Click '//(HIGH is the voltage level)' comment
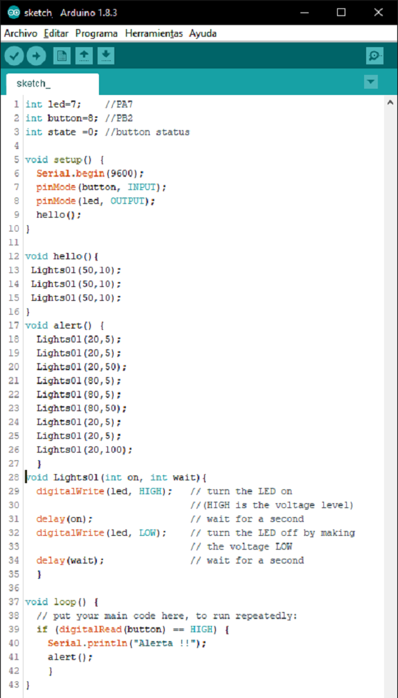The width and height of the screenshot is (398, 698). (x=272, y=505)
